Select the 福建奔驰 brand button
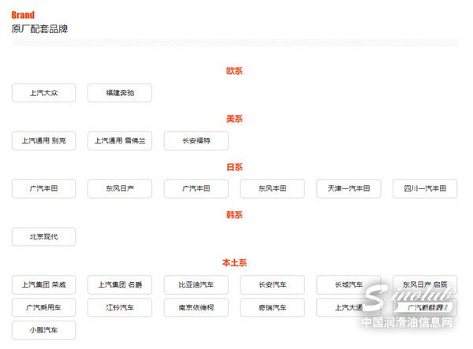 120,93
